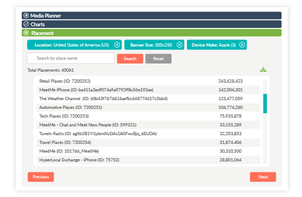The width and height of the screenshot is (302, 197).
Task: Focus the Search by place name field
Action: (71, 59)
